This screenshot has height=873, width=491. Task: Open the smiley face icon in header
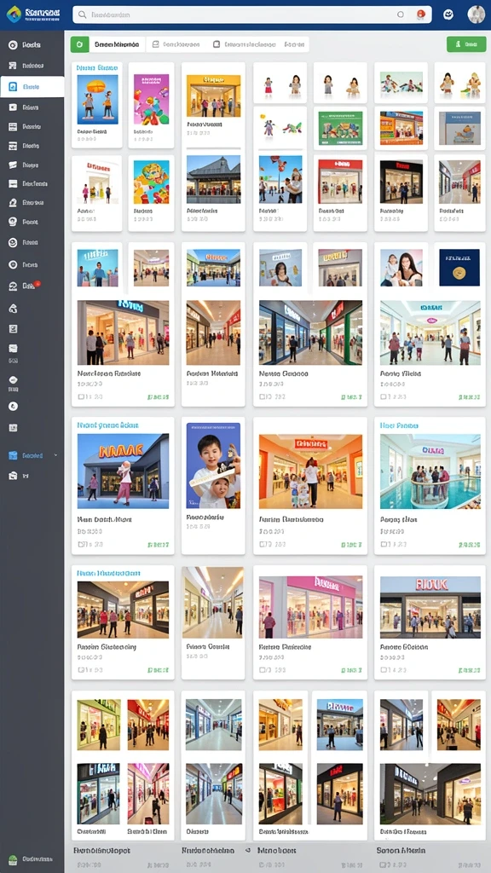point(448,14)
